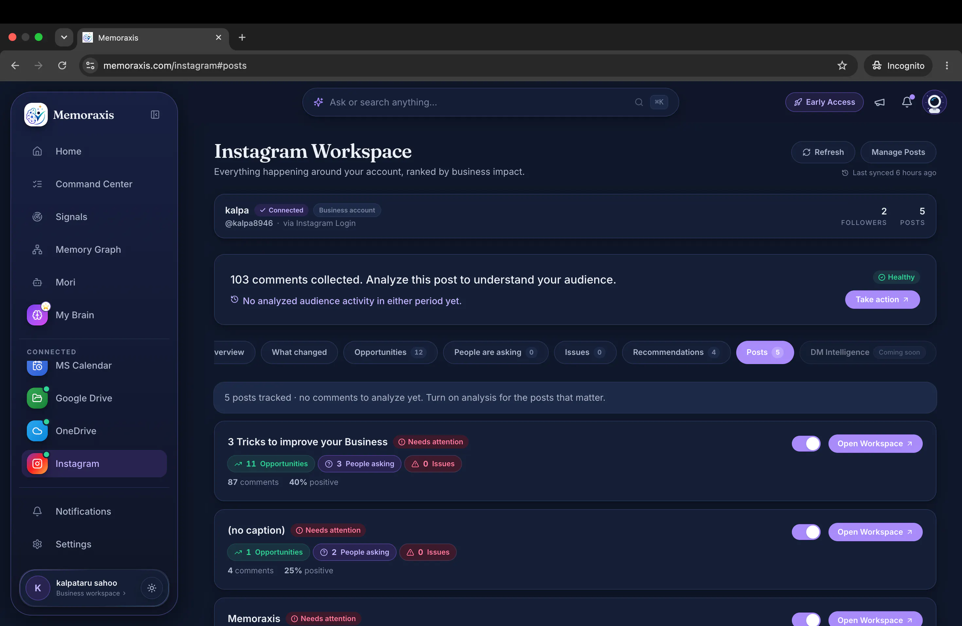Switch to People are asking tab
This screenshot has height=626, width=962.
point(495,352)
